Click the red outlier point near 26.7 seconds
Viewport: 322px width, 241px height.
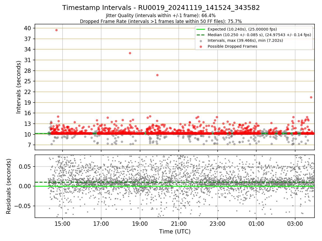click(x=157, y=75)
